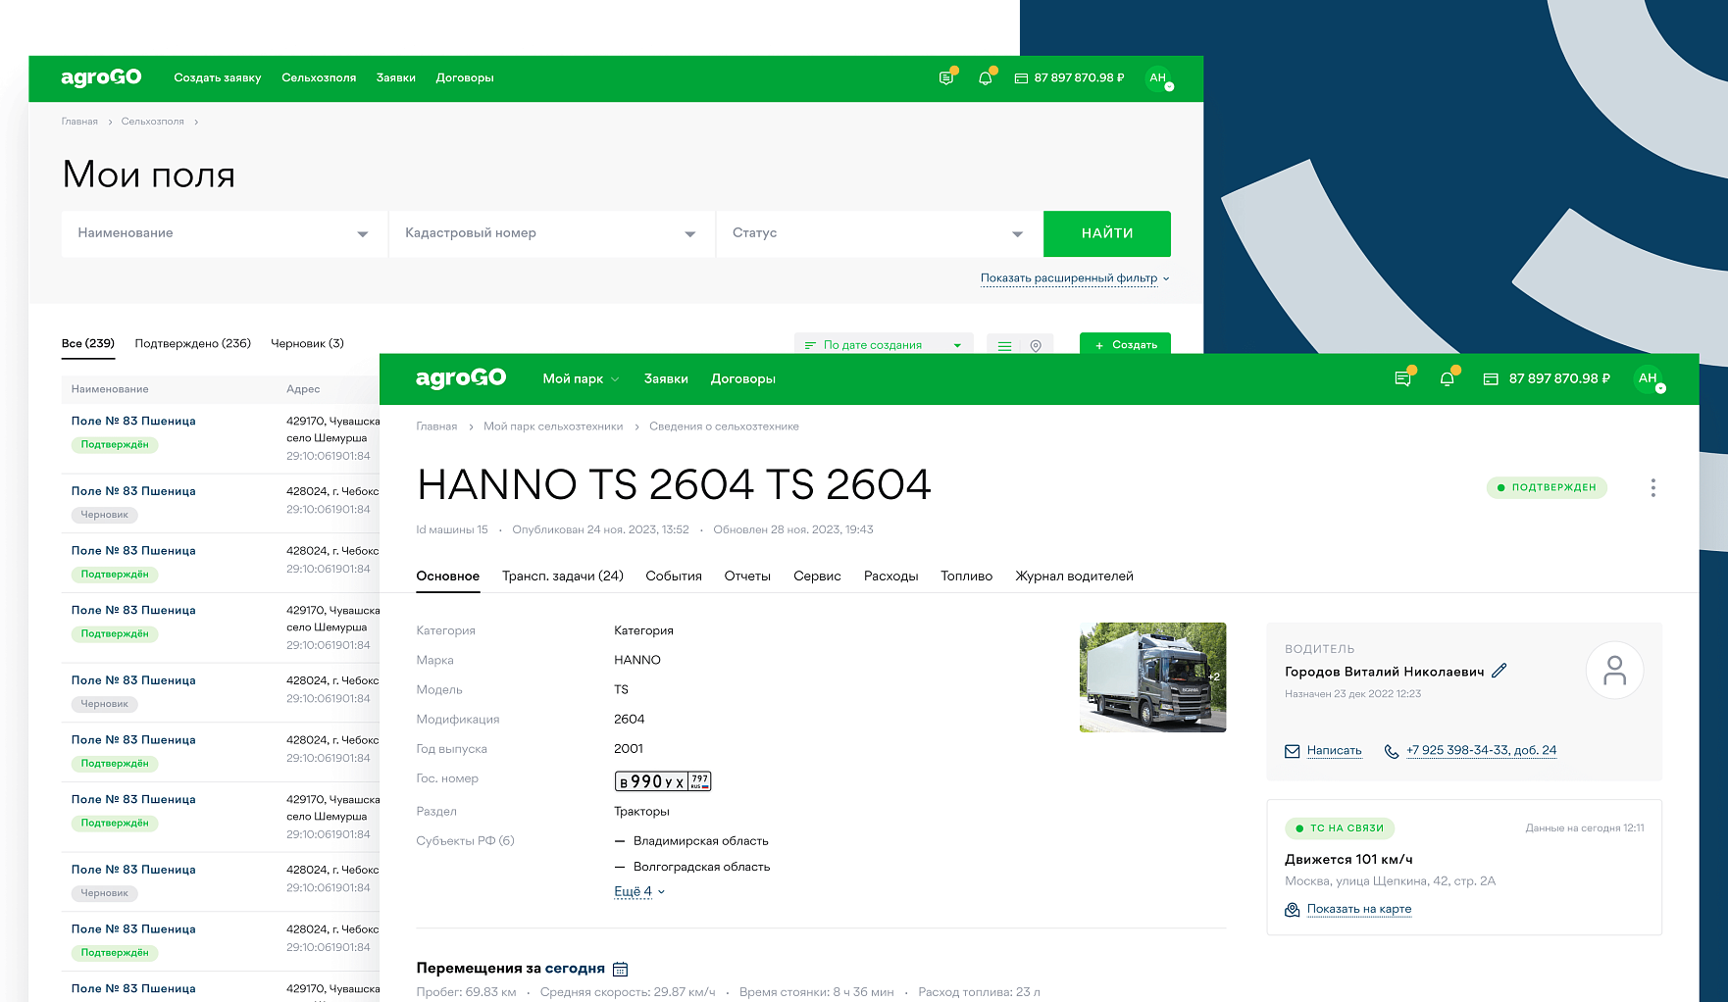Switch to map view in fields list

(1036, 346)
